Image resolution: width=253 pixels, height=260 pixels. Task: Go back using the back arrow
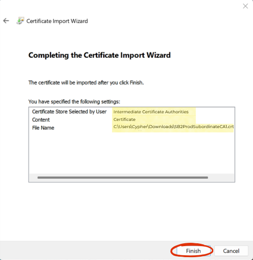(x=6, y=21)
